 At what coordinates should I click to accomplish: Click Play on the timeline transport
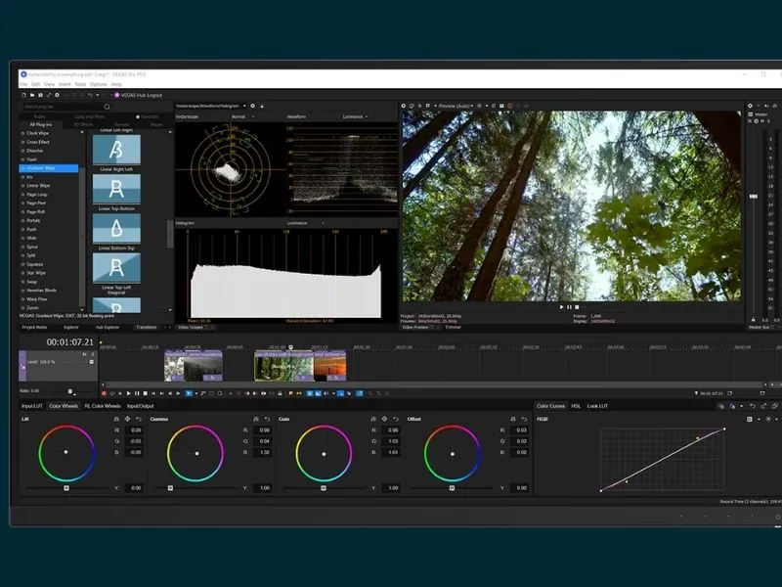point(128,394)
